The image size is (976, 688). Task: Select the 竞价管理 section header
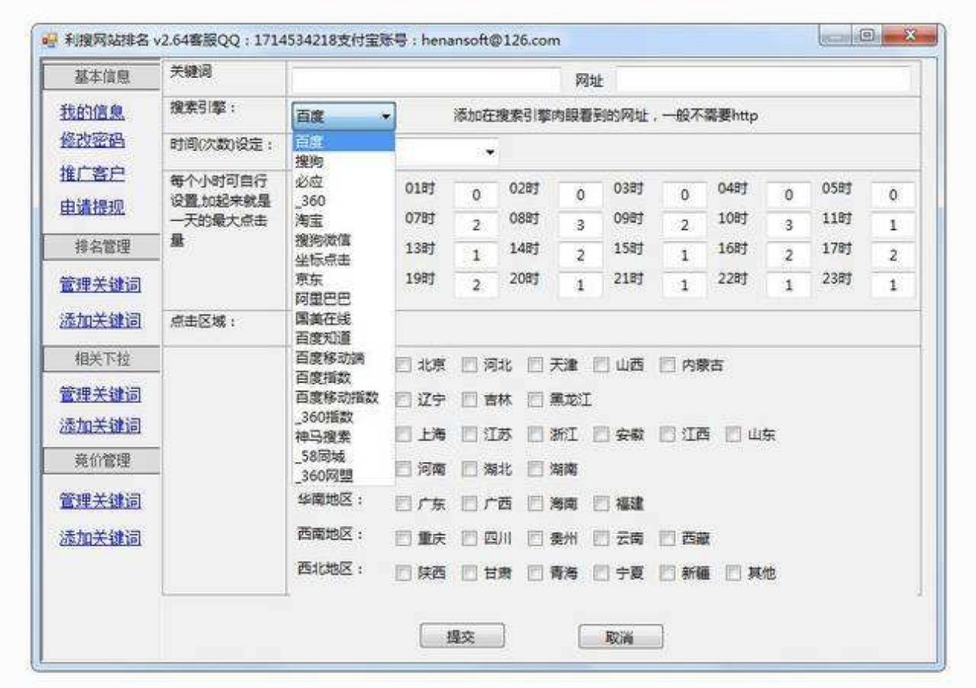(x=102, y=461)
